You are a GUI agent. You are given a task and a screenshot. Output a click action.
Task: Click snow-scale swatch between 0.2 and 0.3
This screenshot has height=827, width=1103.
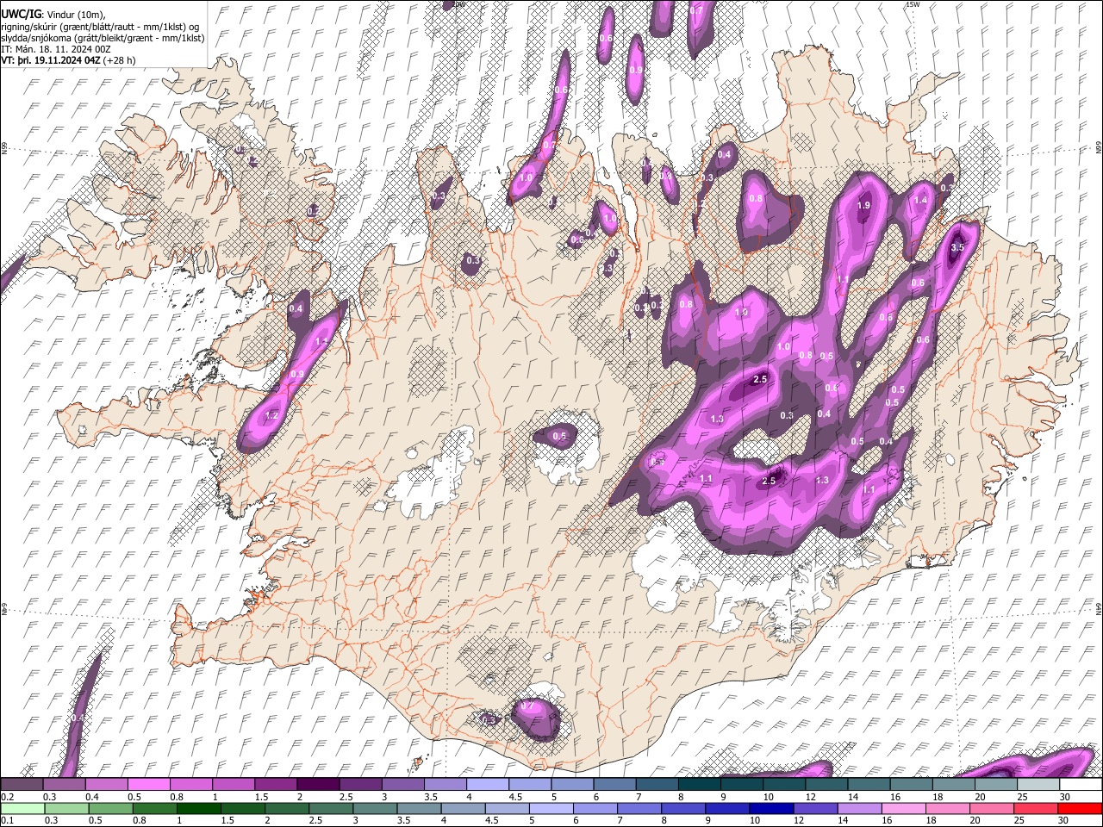click(22, 785)
